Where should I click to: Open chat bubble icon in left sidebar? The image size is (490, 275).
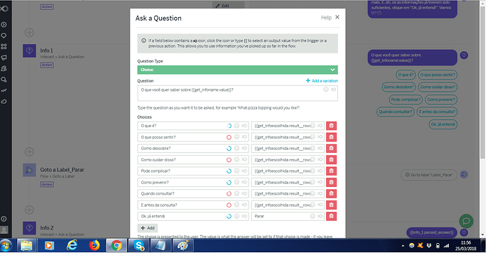pos(4,36)
